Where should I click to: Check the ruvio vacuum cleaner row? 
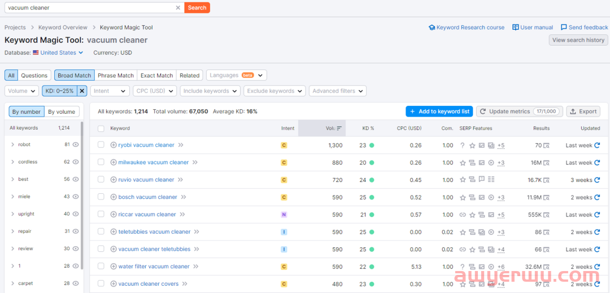tap(101, 180)
